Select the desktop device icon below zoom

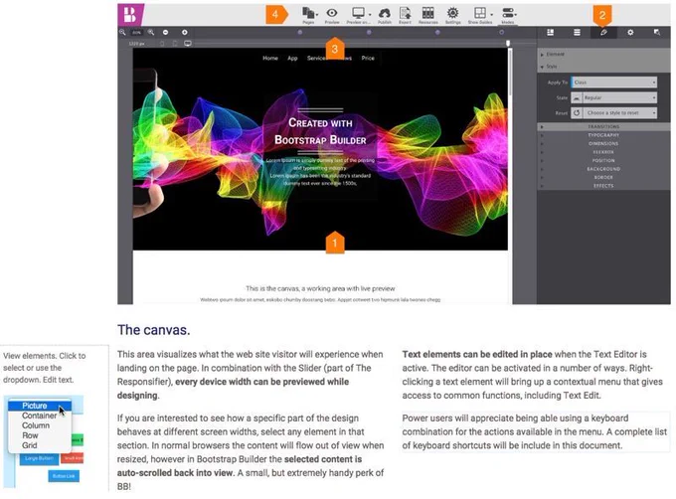[x=188, y=44]
